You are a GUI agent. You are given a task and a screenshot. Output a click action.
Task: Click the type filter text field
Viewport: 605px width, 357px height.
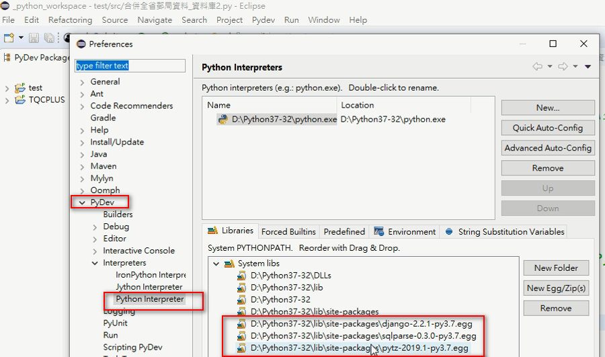coord(130,66)
